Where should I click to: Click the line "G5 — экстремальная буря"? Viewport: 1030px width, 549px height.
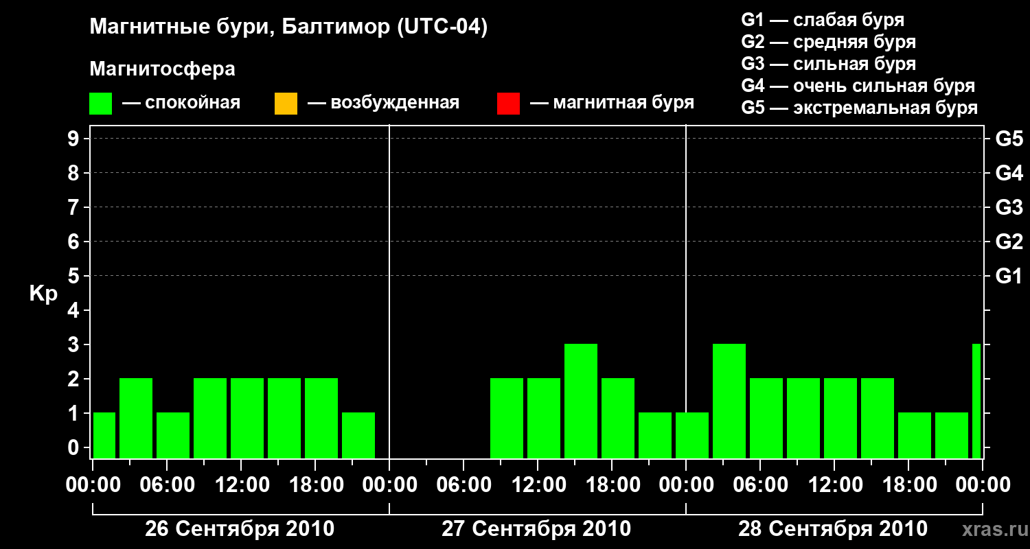(860, 108)
